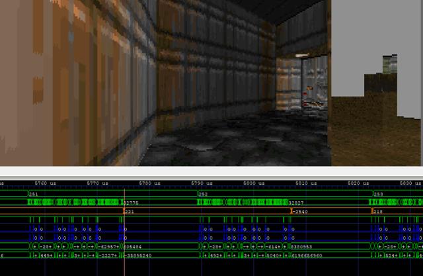Click the 492+ segment in bottom trace
This screenshot has width=423, height=276.
tap(217, 255)
